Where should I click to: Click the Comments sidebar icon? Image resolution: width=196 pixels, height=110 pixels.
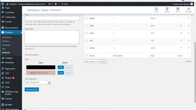3,12
